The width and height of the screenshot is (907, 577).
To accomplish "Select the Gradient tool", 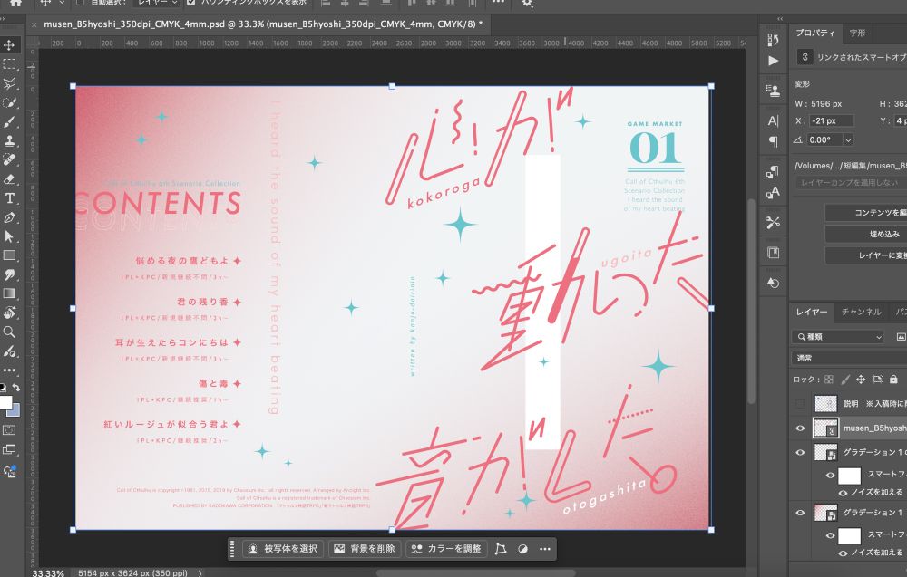I will (x=9, y=293).
